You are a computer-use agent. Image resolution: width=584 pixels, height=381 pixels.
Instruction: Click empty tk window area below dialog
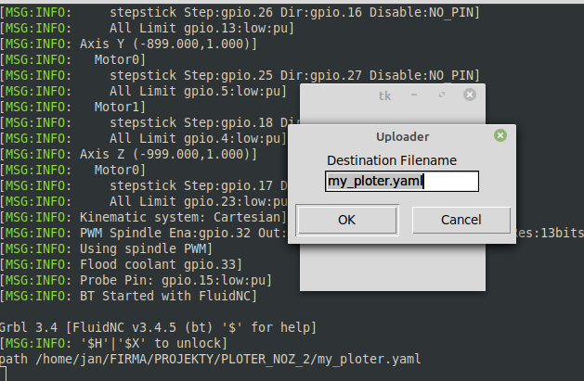(393, 267)
